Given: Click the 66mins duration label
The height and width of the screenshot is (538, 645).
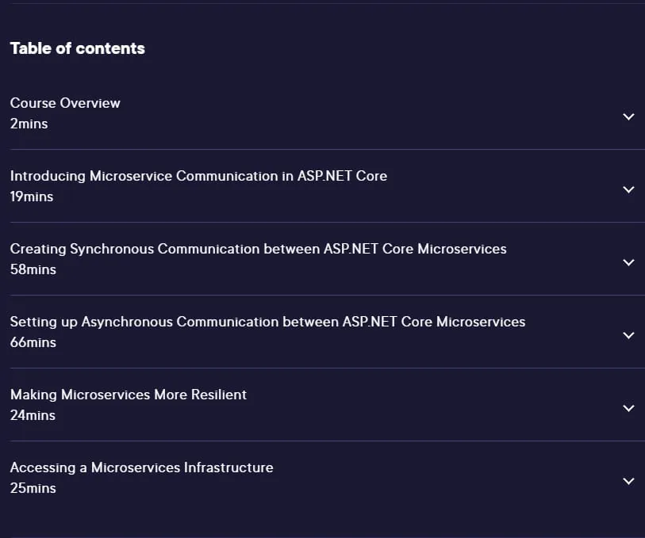Looking at the screenshot, I should 33,342.
